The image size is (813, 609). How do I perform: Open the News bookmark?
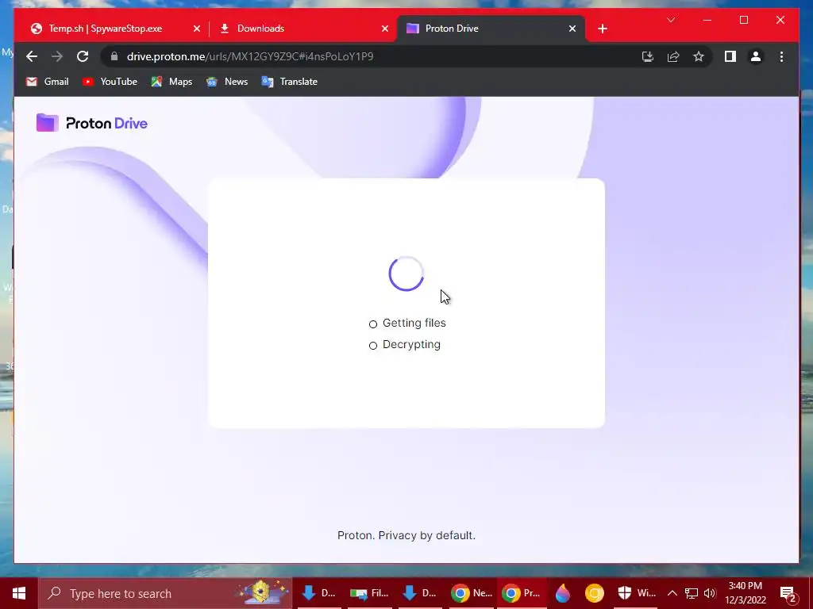coord(227,82)
